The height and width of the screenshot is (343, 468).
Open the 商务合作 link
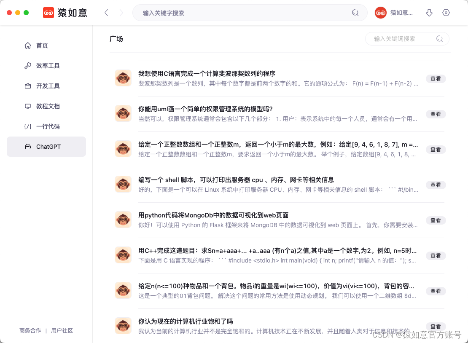30,330
